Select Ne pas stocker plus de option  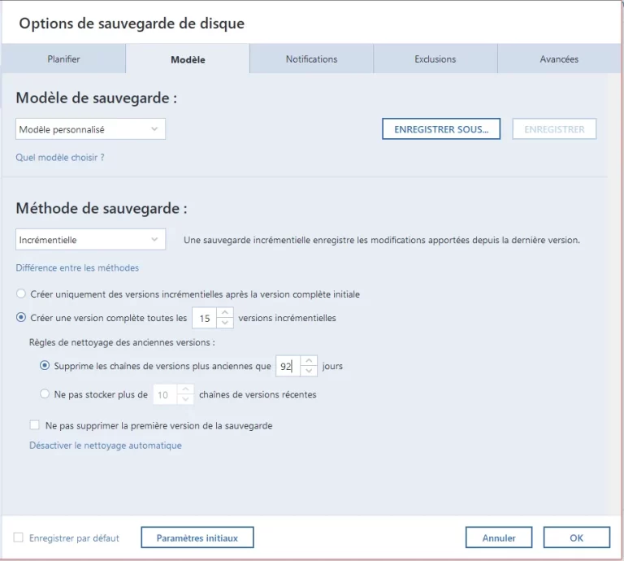pyautogui.click(x=45, y=394)
